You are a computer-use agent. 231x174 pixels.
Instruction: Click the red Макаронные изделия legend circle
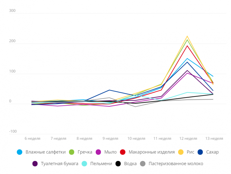(x=123, y=152)
